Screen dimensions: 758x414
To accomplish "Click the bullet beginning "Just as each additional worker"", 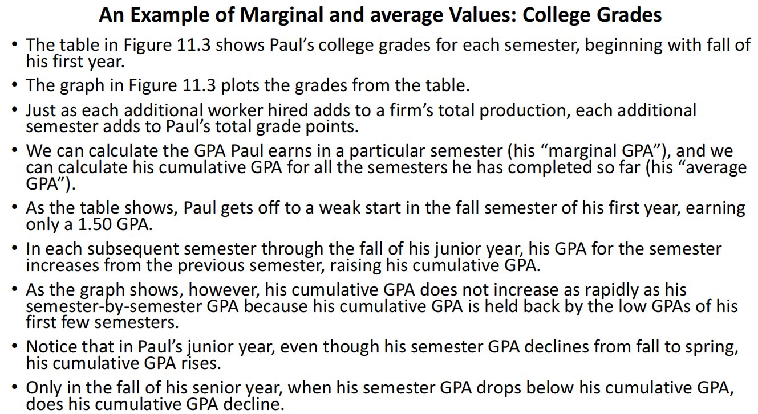I will [x=360, y=110].
